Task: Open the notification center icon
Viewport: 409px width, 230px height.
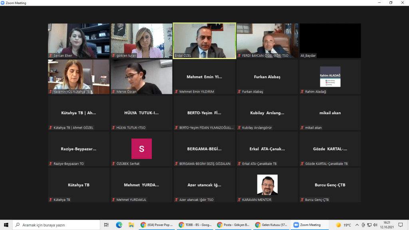Action: [x=400, y=225]
